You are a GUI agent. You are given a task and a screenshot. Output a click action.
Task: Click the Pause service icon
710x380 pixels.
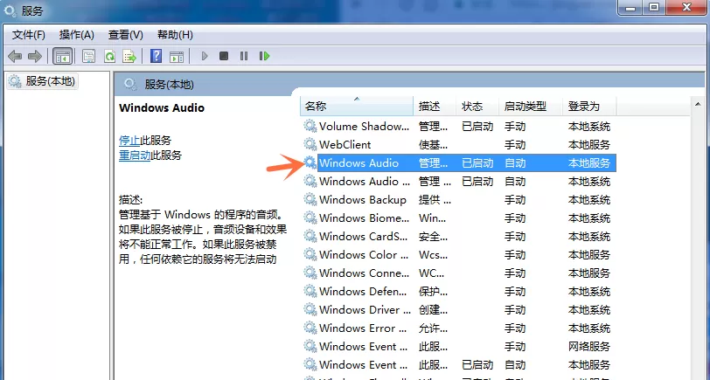coord(244,56)
